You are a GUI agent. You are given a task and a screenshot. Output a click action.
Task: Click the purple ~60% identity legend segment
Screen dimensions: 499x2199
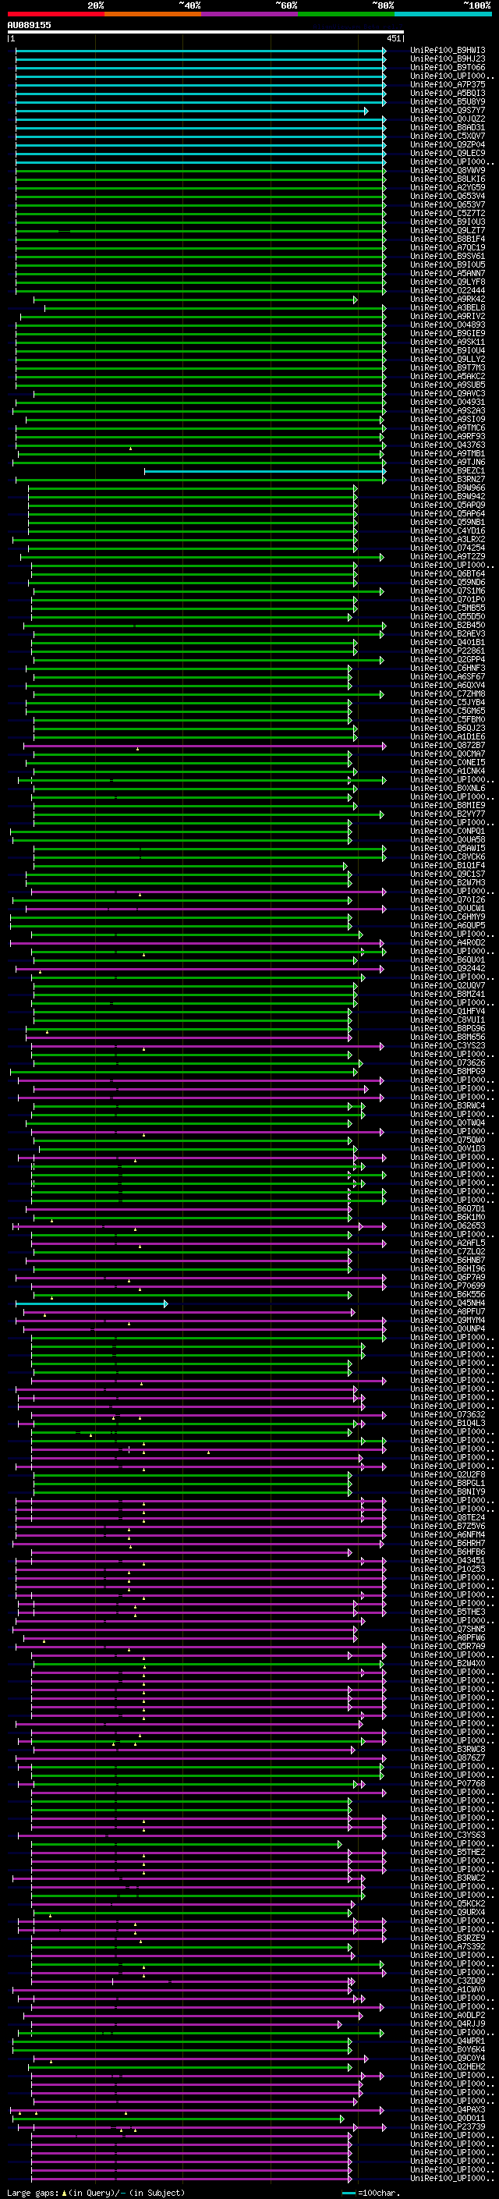(250, 14)
